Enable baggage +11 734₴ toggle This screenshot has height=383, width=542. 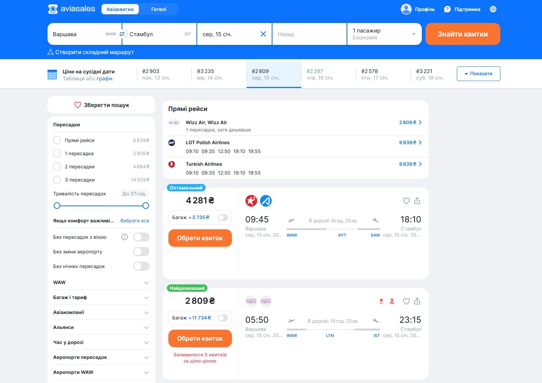tap(223, 318)
